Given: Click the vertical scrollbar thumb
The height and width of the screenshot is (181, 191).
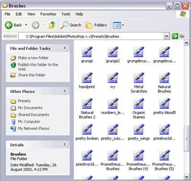Looking at the screenshot, I should (186, 138).
